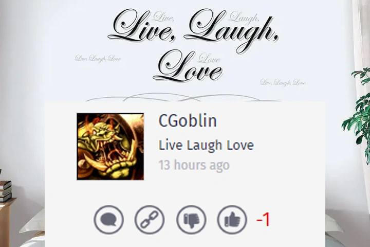The width and height of the screenshot is (370, 247).
Task: Open the Live Laugh Love post title
Action: tap(206, 145)
